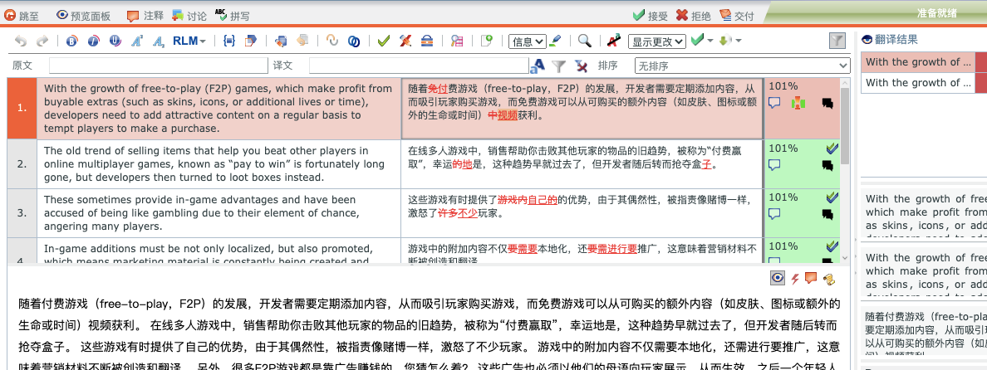This screenshot has height=370, width=987.
Task: Click the green down arrow icon
Action: point(724,41)
